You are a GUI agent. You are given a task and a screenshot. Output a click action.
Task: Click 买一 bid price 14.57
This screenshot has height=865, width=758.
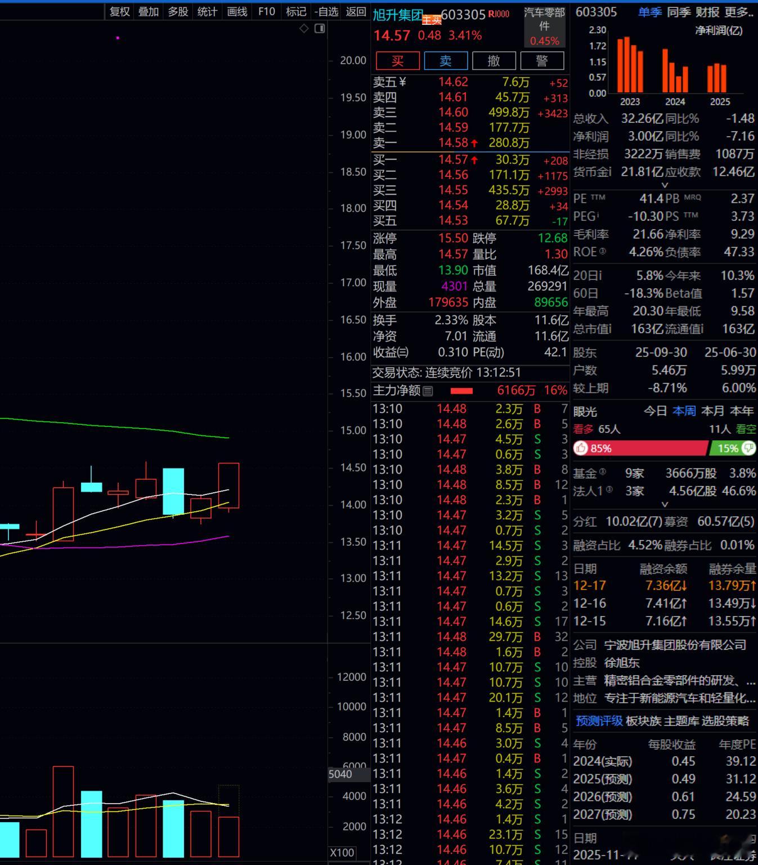tap(454, 160)
